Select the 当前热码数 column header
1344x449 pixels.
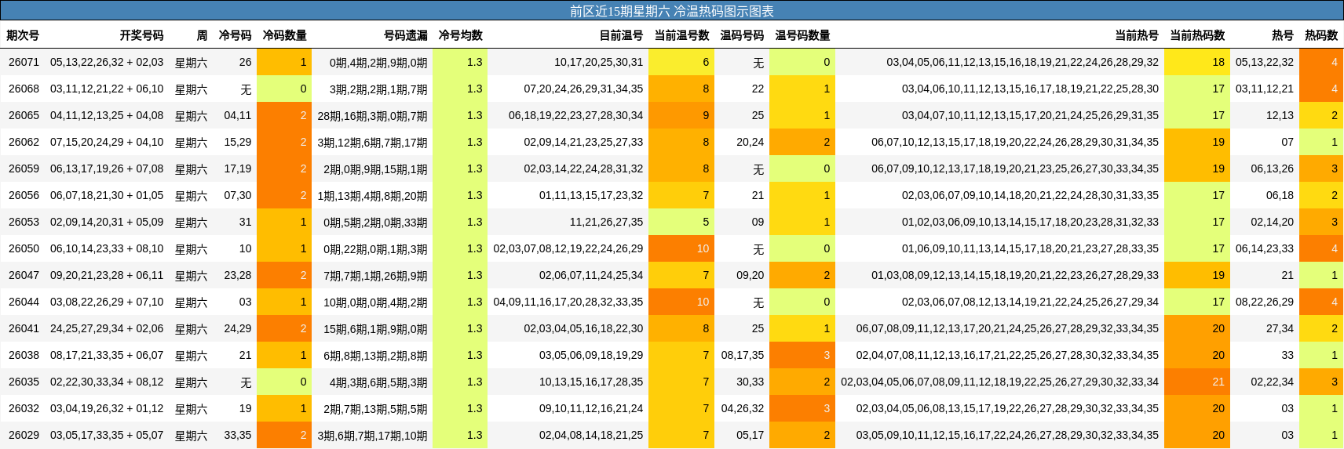(1197, 35)
